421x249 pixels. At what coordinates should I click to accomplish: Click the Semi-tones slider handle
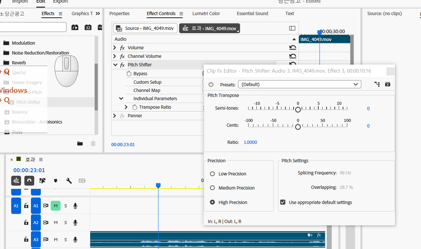click(x=298, y=109)
